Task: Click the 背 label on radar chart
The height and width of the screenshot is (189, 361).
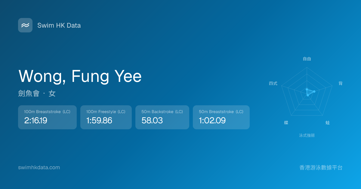Action: coord(341,83)
